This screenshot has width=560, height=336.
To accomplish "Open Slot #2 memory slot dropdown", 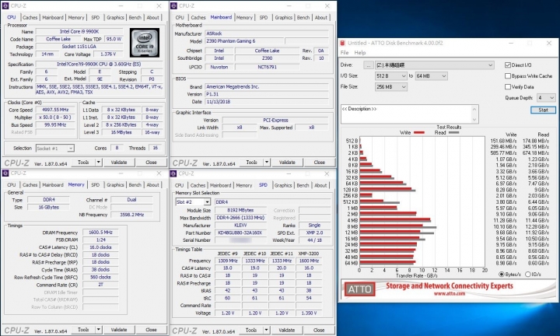I will (193, 202).
